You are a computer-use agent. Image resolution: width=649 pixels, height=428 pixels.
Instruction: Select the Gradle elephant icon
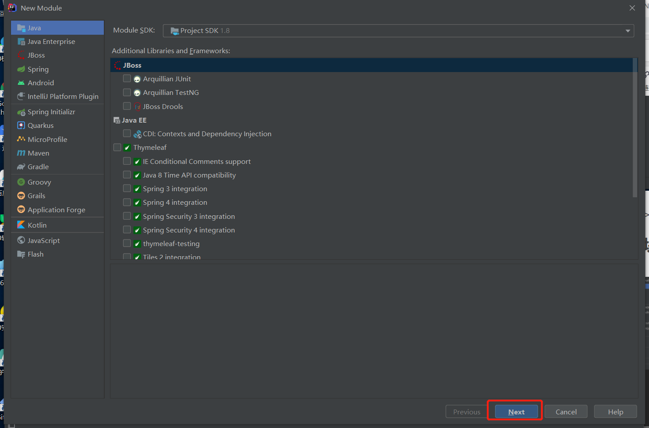point(21,167)
